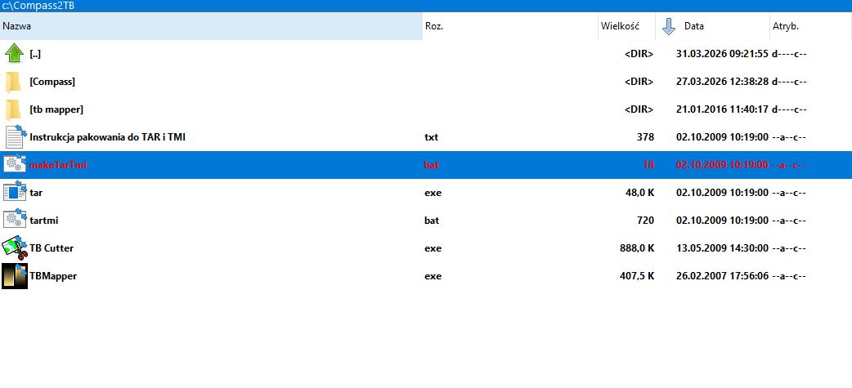
Task: Click the makeTarTmi batch file icon
Action: click(14, 165)
